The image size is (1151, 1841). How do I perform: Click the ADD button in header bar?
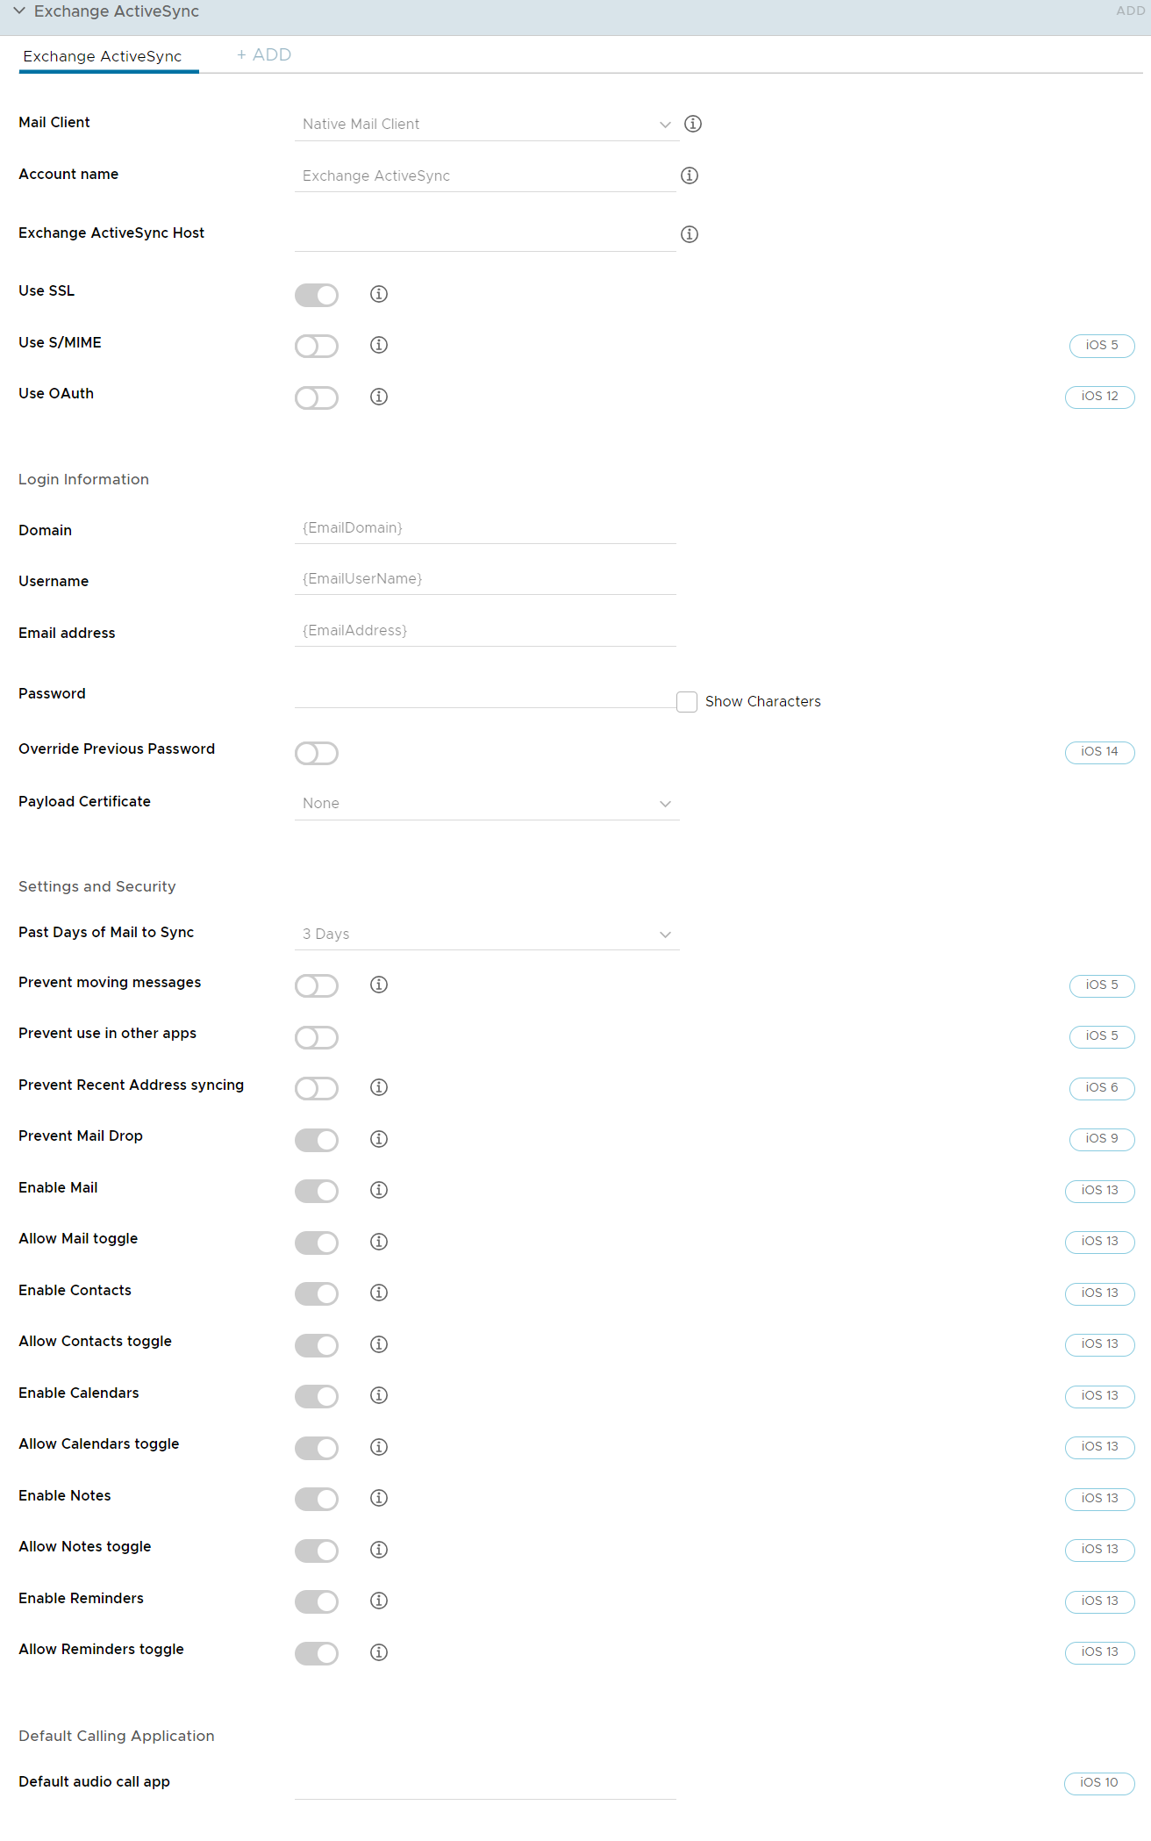tap(1130, 11)
